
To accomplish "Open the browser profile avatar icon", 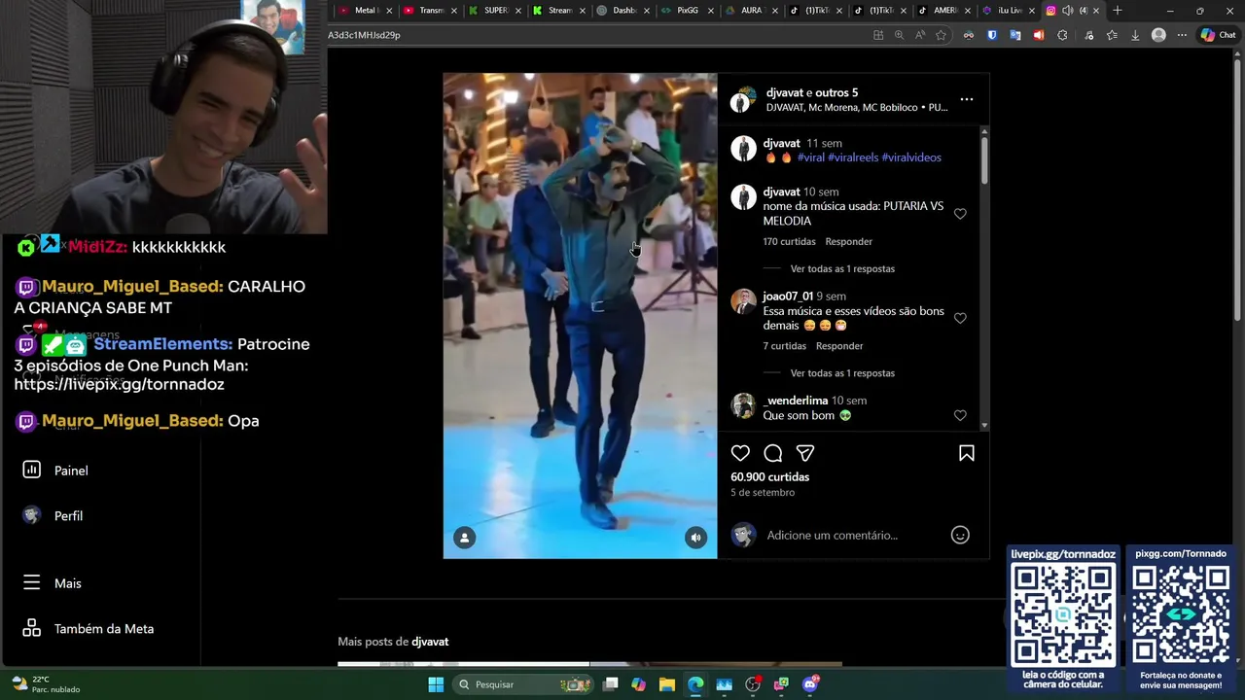I will (x=1158, y=35).
